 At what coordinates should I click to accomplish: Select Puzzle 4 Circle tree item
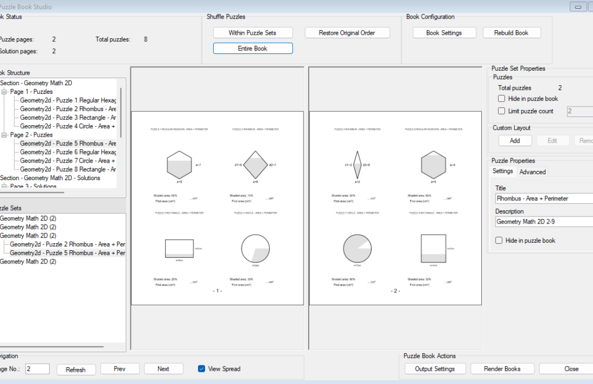tap(68, 127)
